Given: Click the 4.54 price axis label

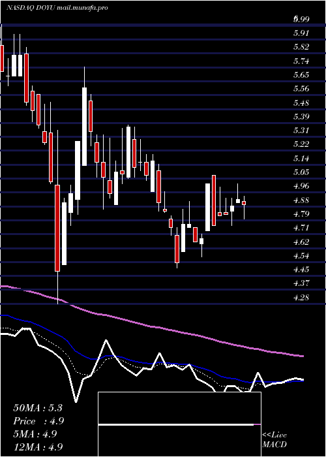Looking at the screenshot, I should (x=301, y=256).
